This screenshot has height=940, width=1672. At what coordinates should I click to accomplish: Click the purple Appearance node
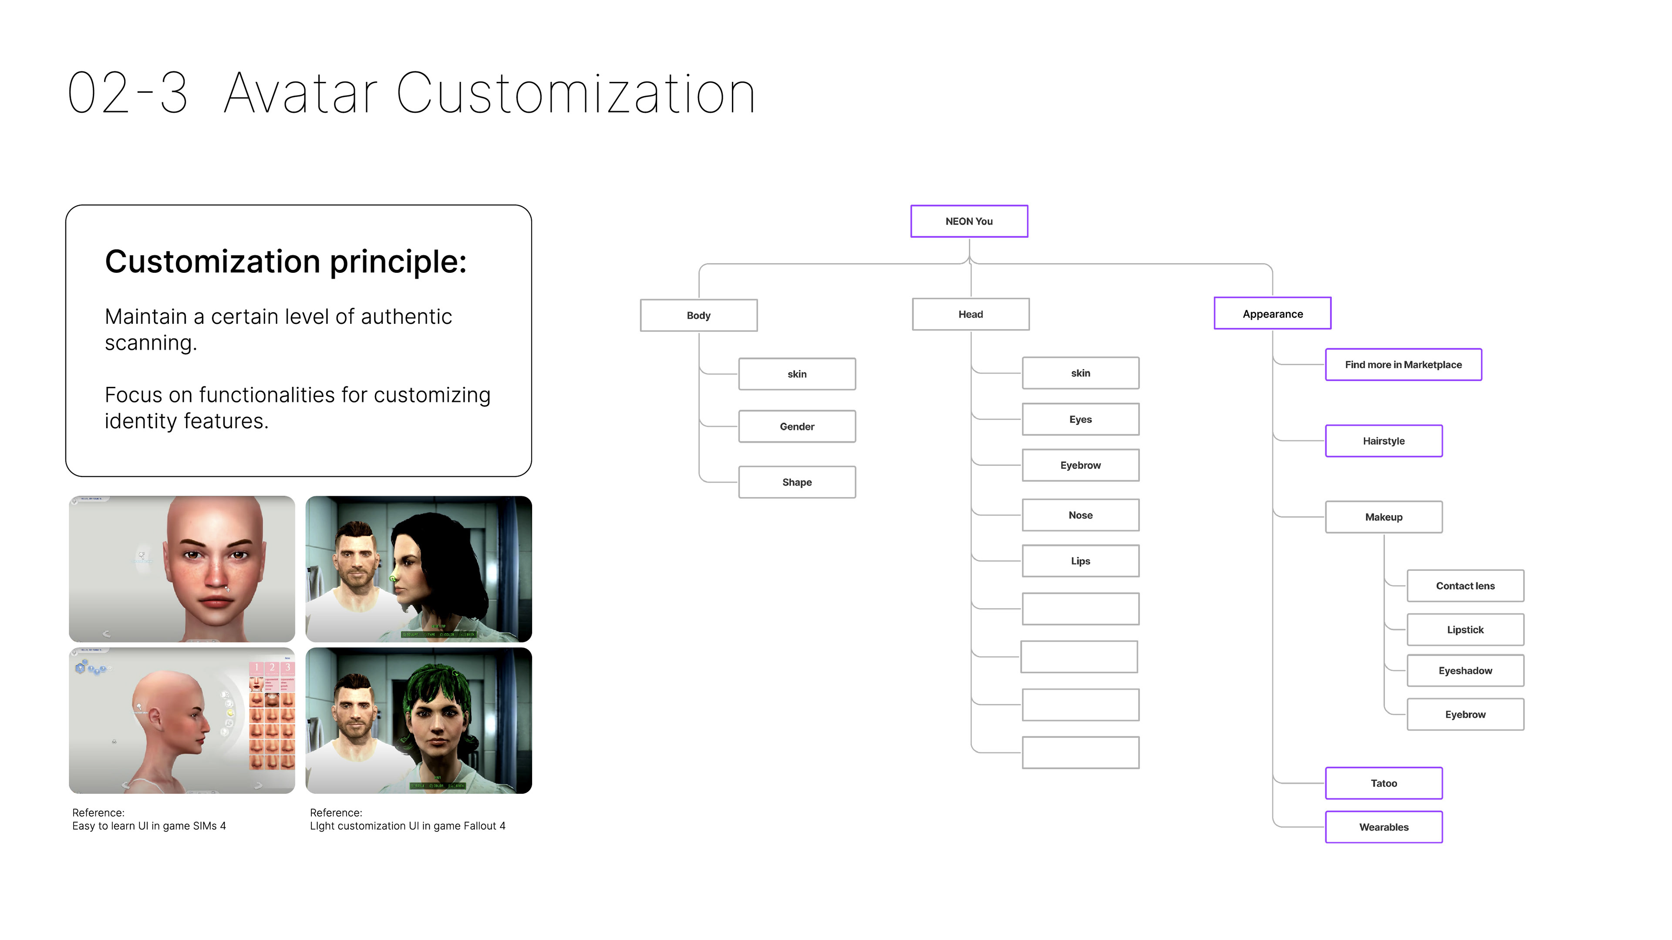coord(1271,313)
